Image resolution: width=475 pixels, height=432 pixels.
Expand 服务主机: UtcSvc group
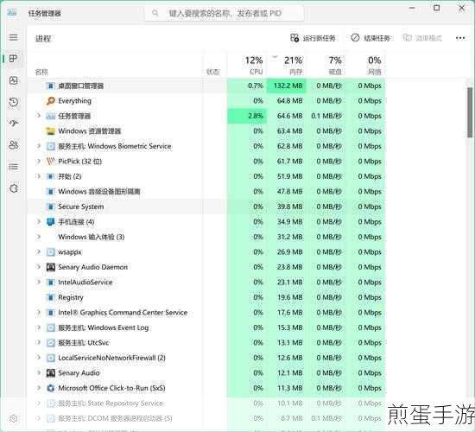tap(38, 342)
